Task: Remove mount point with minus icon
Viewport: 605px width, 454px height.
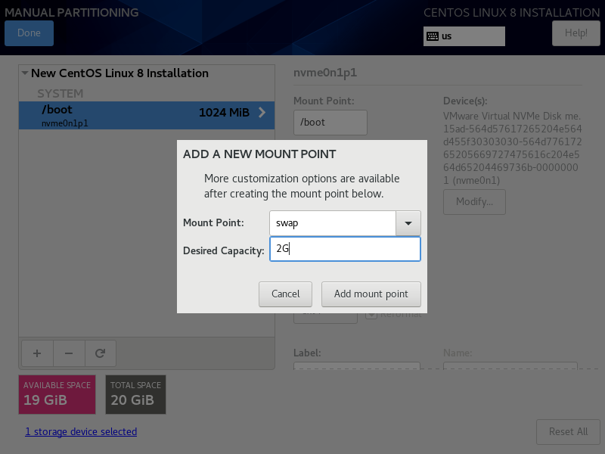Action: [69, 353]
